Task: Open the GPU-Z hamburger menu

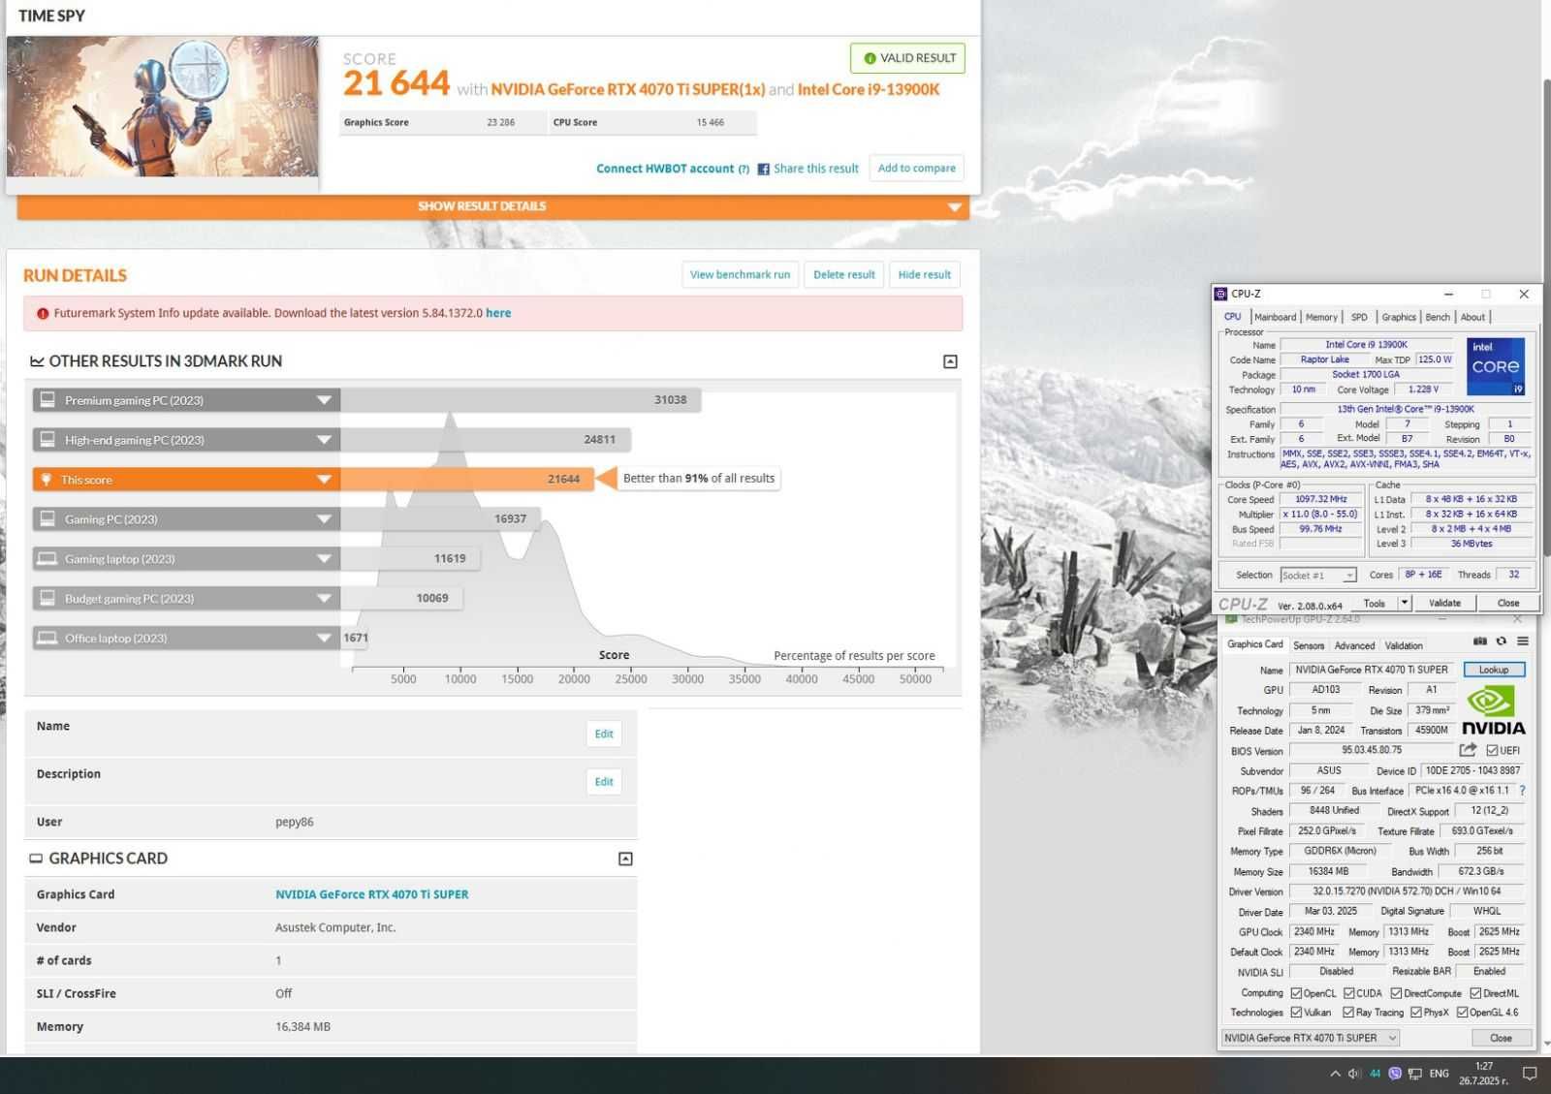Action: tap(1523, 641)
